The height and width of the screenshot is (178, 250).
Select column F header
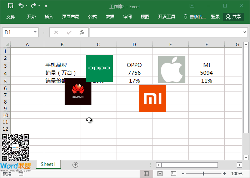click(x=206, y=44)
